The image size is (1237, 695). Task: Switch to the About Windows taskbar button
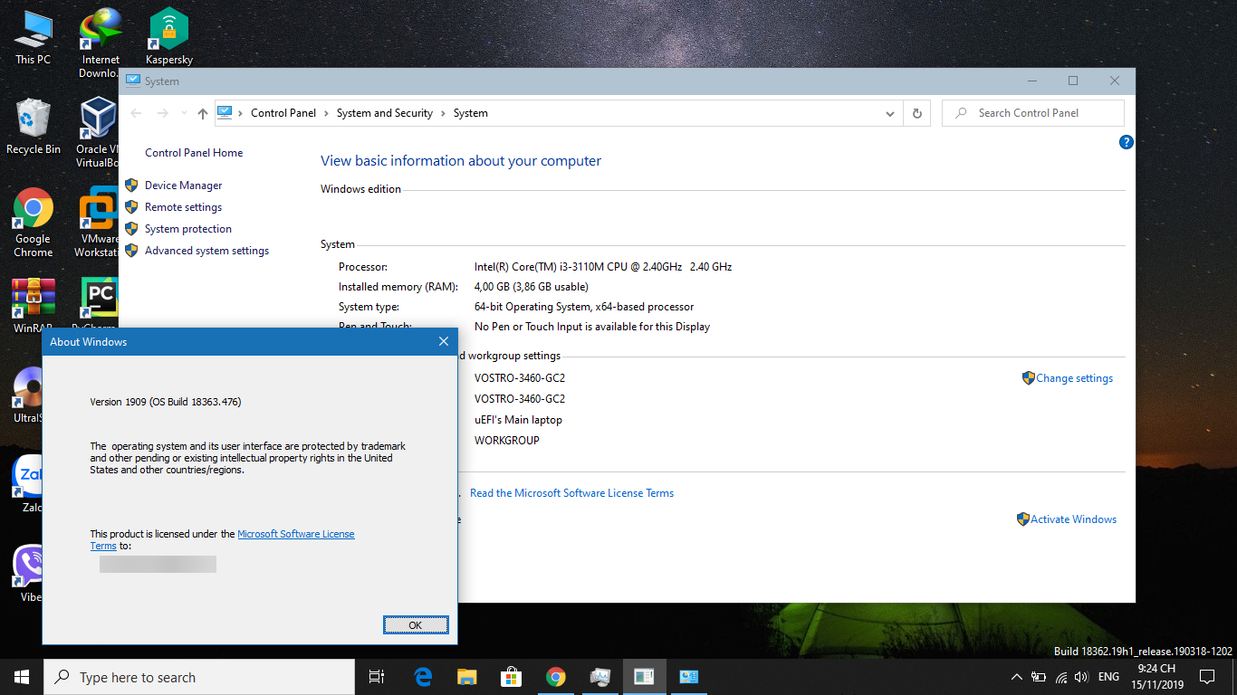pyautogui.click(x=644, y=677)
